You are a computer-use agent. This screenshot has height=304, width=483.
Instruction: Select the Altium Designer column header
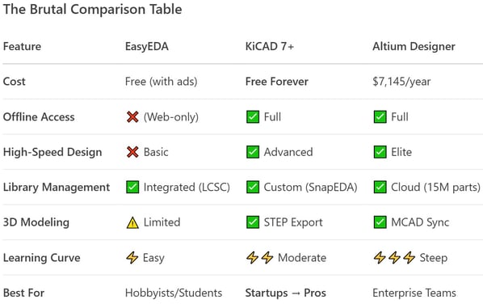coord(414,47)
